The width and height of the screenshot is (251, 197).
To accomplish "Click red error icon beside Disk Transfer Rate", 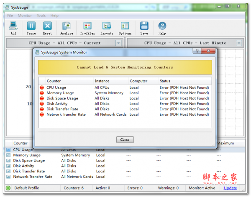I will pyautogui.click(x=42, y=109).
